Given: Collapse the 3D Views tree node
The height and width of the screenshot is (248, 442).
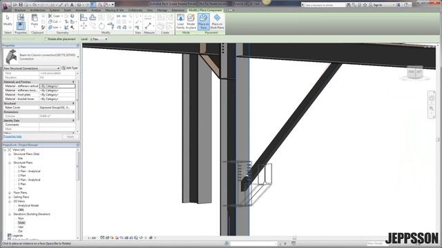Looking at the screenshot, I should 10,201.
